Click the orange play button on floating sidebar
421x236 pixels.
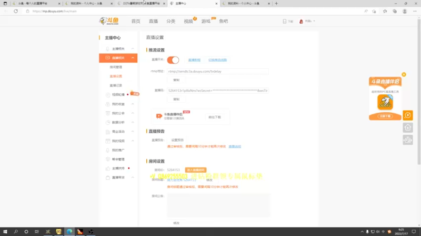(x=407, y=115)
